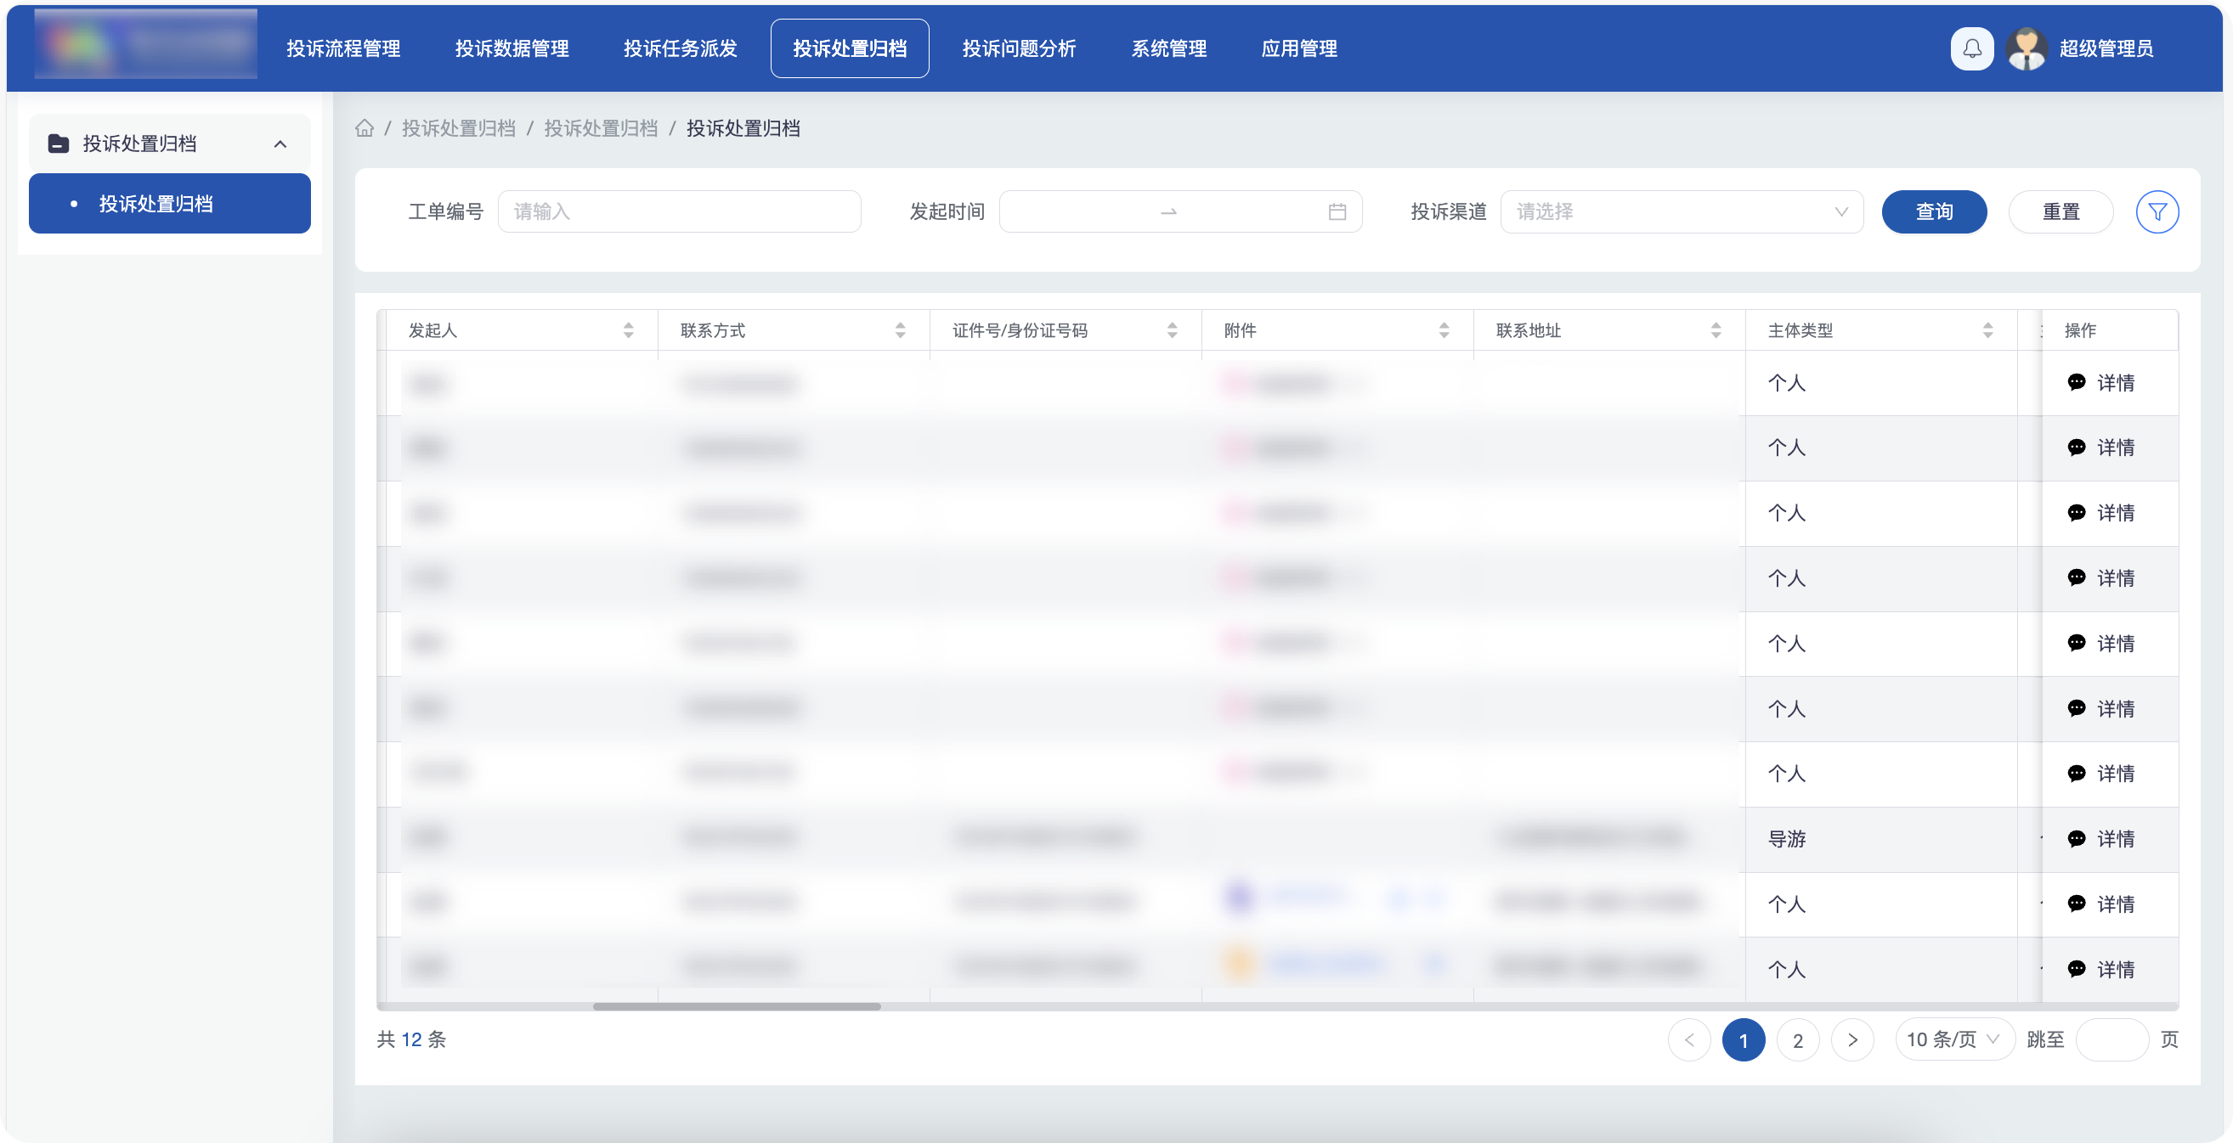Sort by 证件号/身份证号码 column

tap(1172, 330)
